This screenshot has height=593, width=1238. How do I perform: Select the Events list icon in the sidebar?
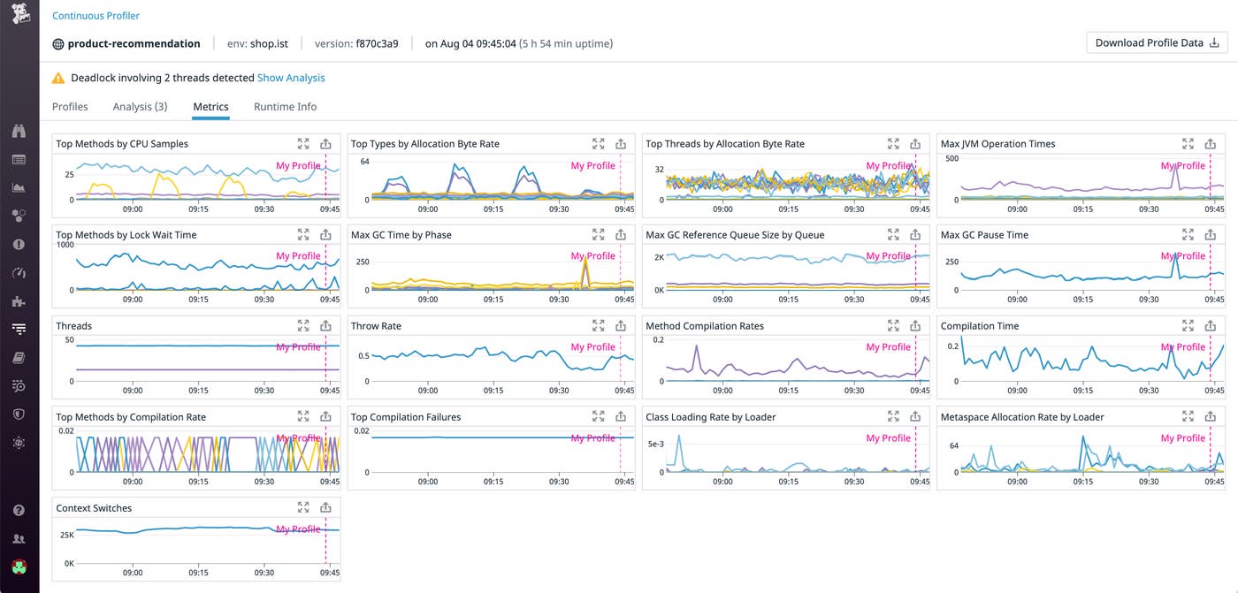19,159
